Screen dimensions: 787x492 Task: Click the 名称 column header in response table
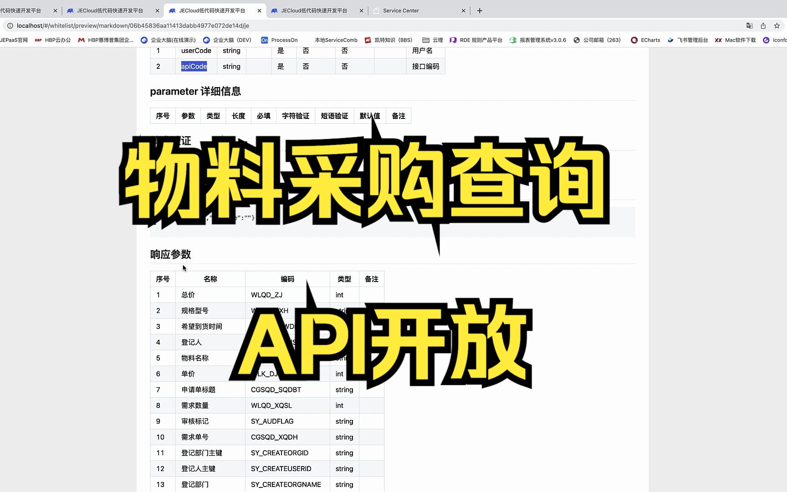tap(210, 279)
